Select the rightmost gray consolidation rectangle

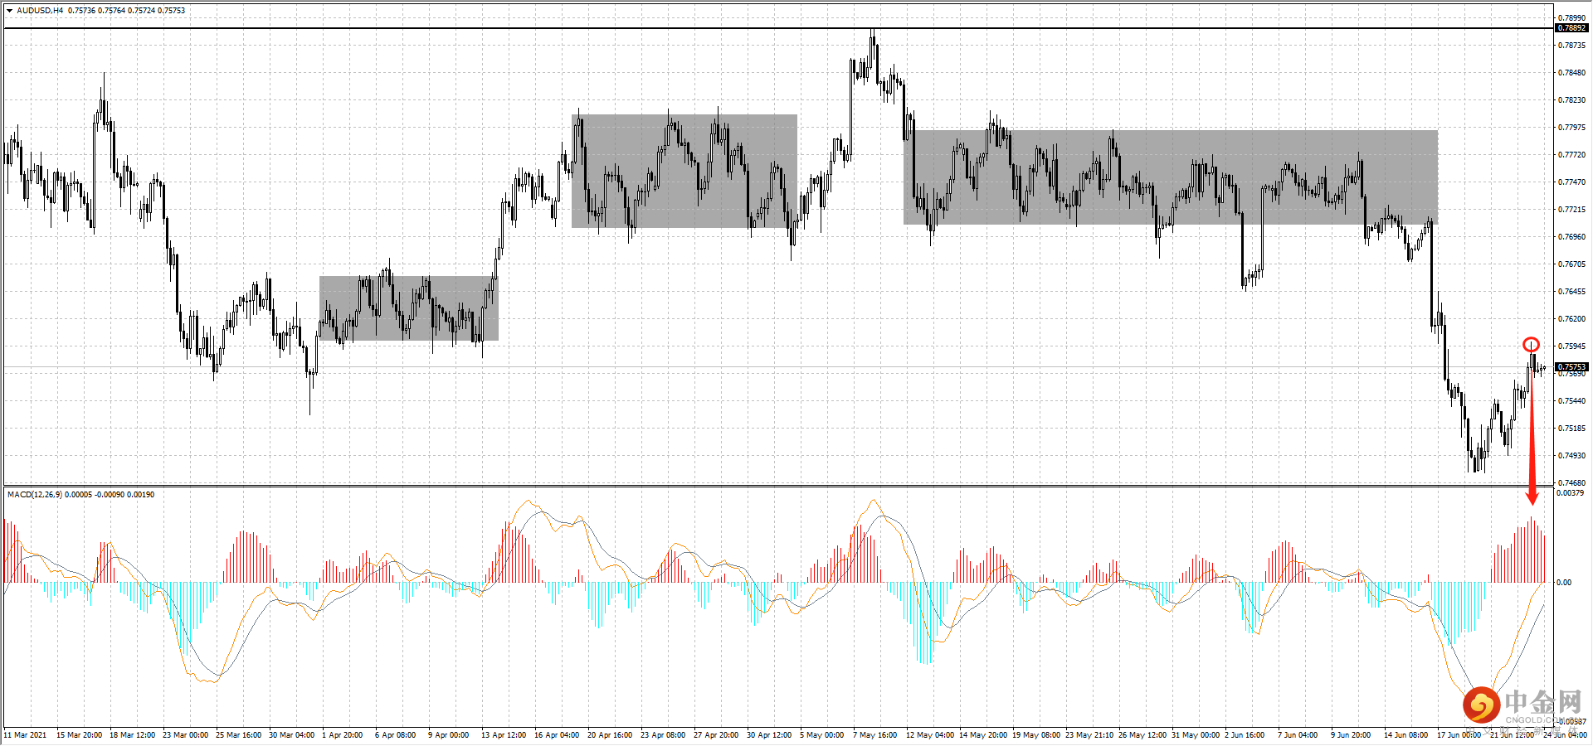coord(1170,178)
